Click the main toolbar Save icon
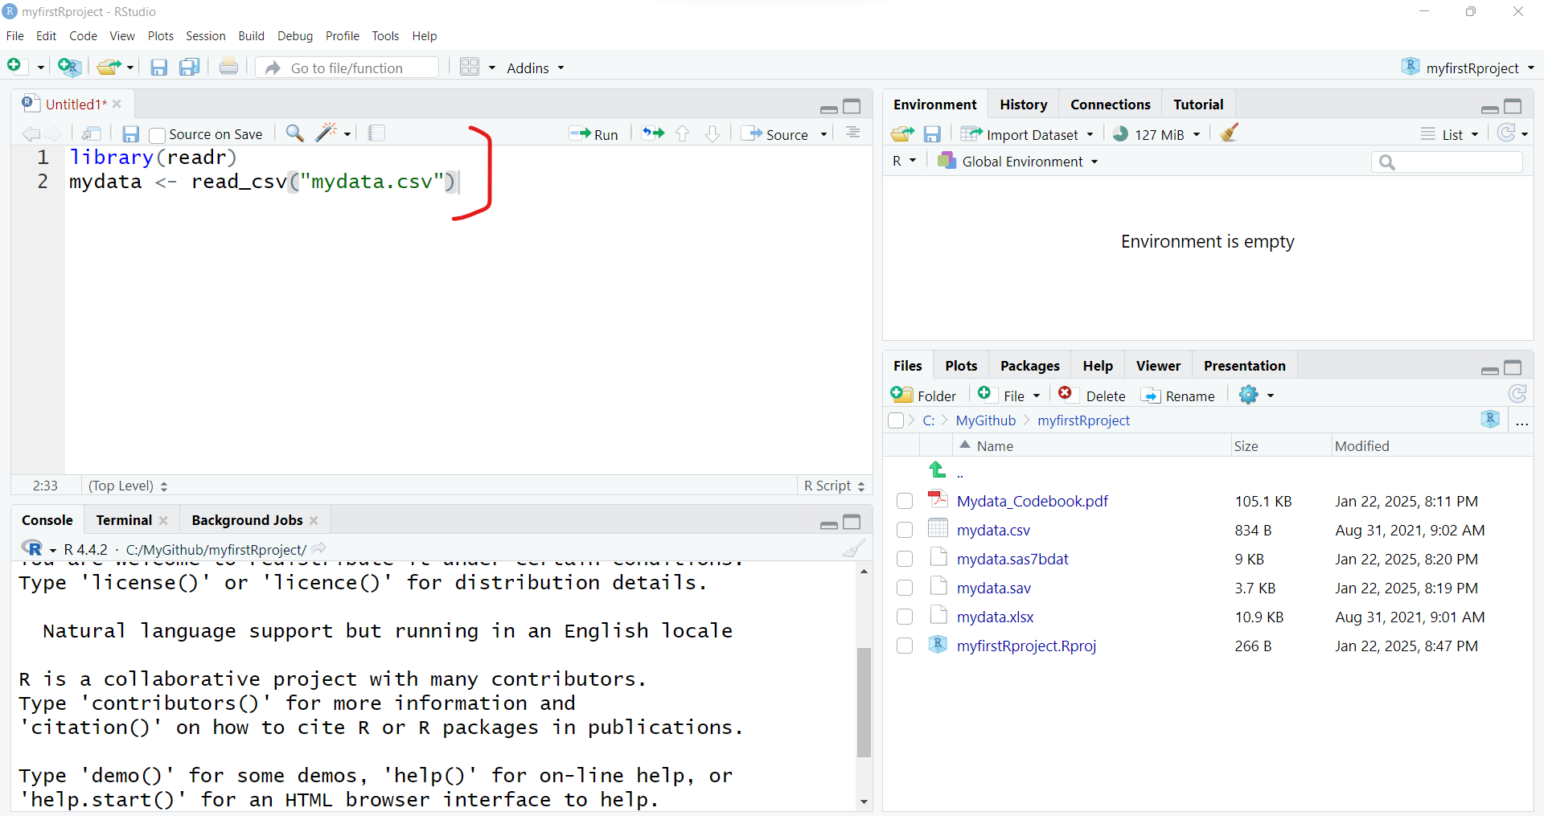Screen dimensions: 1544x816 (x=158, y=68)
